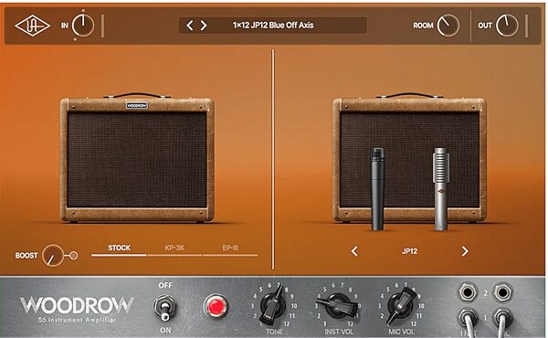The height and width of the screenshot is (338, 548).
Task: Click the red power indicator jewel light
Action: 216,306
